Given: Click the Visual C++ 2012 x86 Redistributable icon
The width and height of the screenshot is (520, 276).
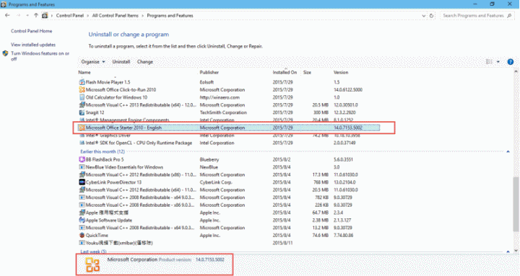Looking at the screenshot, I should (82, 174).
